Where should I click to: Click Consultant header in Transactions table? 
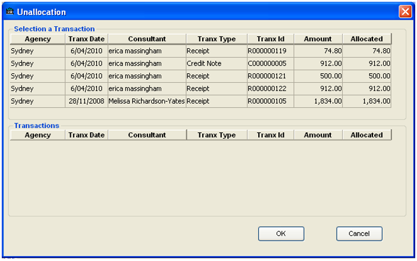(x=147, y=135)
